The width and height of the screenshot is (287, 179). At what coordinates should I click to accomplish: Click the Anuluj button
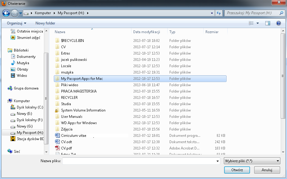pos(267,170)
